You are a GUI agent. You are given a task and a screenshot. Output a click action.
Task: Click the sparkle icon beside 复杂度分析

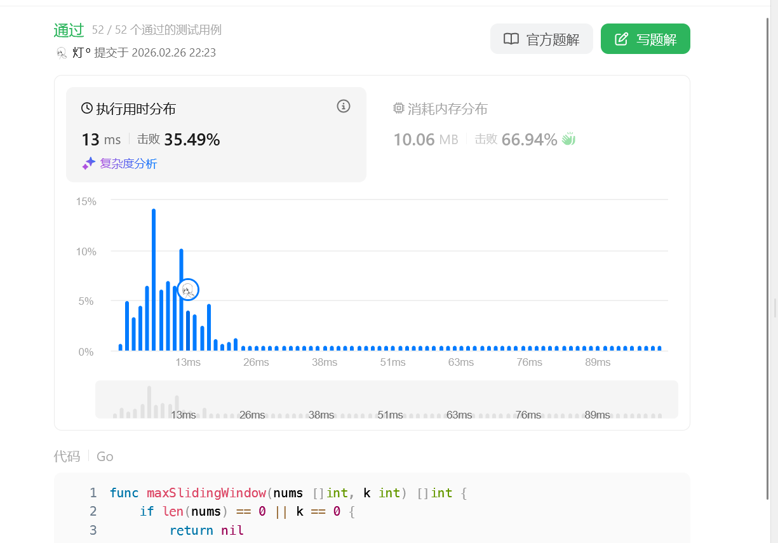[x=89, y=164]
